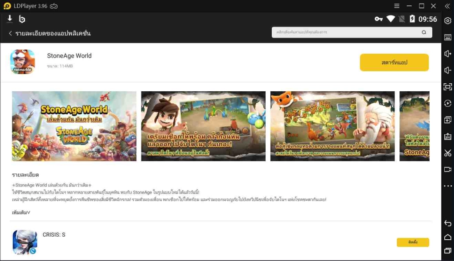Click the search magnifier icon
Screen dimensions: 454x261
424,32
